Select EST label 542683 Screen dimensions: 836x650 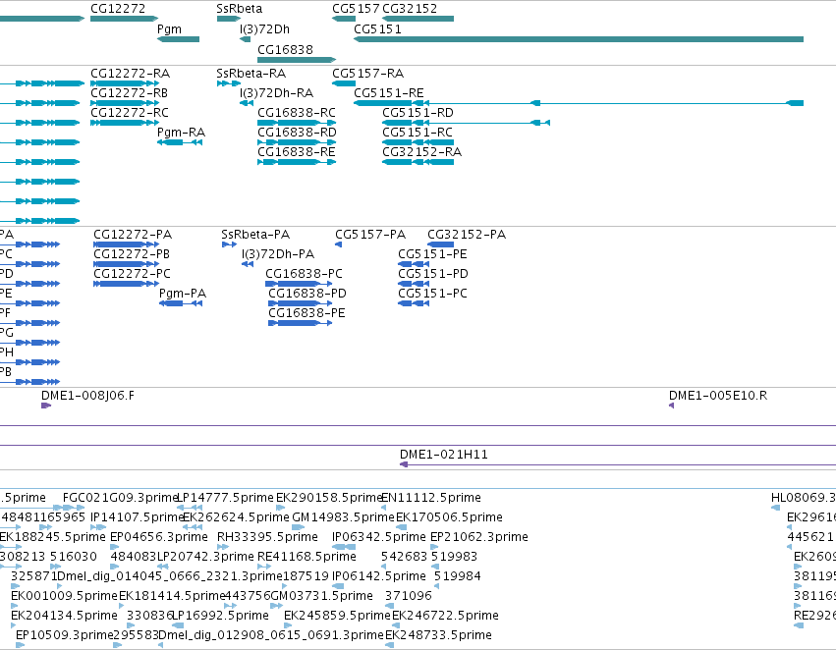404,557
